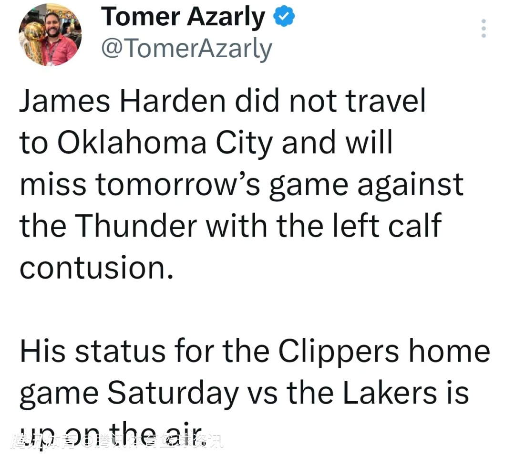
Task: Open Tomer Azarly's profile picture
Action: 50,34
